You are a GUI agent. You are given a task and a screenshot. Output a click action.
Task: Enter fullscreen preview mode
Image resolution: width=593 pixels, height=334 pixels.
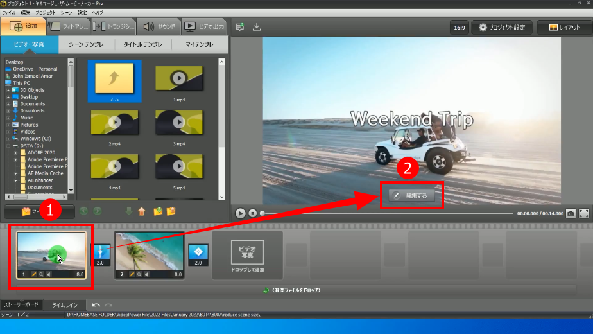(x=583, y=213)
